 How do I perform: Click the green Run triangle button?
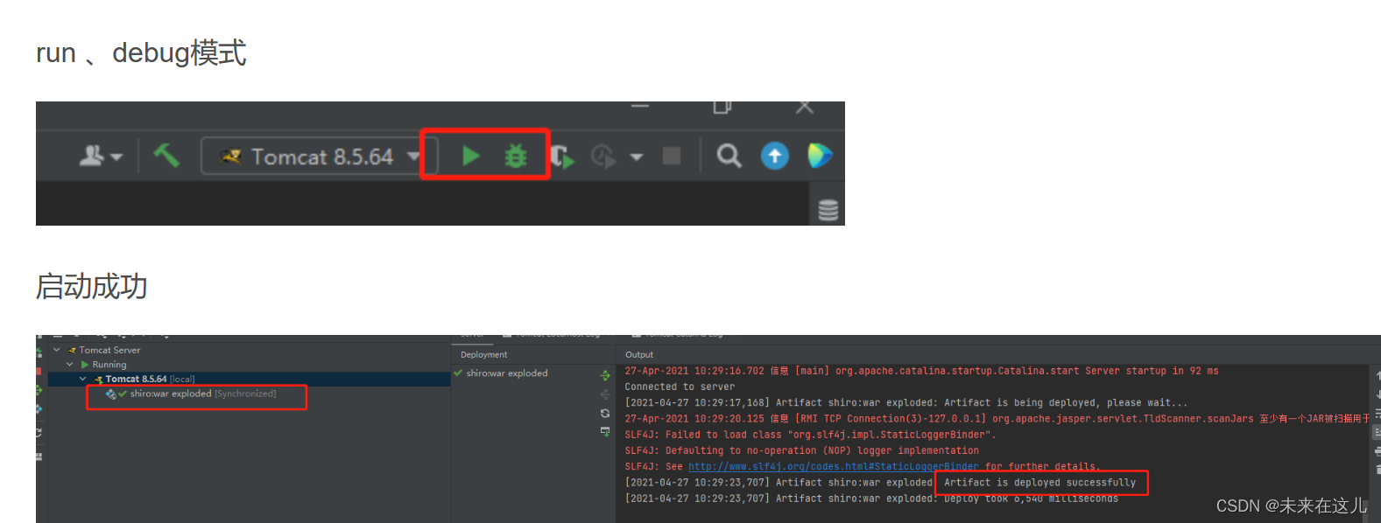(471, 156)
